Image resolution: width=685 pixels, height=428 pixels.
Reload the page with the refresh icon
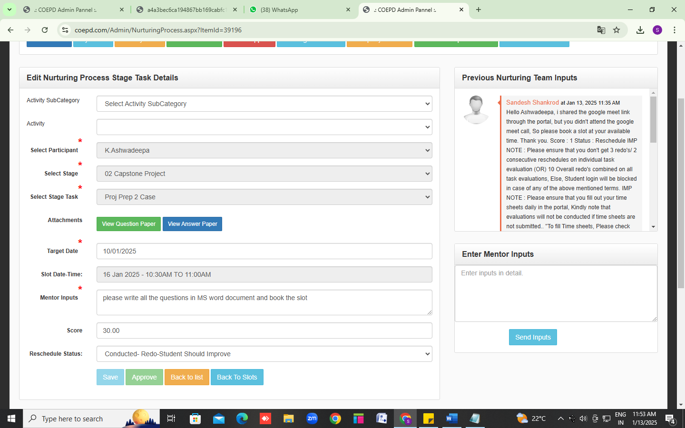pyautogui.click(x=45, y=30)
